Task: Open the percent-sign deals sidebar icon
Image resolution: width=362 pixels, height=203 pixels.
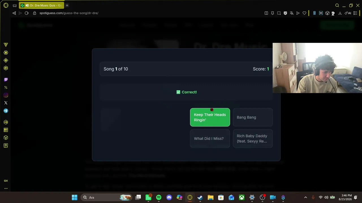Action: [6, 87]
